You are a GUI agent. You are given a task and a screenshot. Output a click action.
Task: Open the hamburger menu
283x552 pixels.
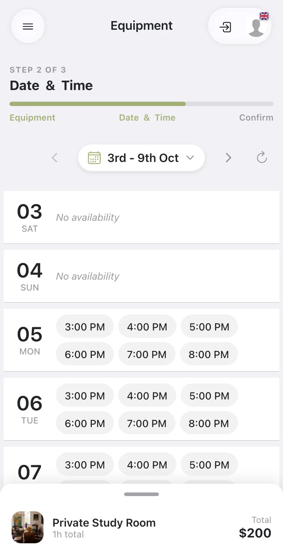28,27
